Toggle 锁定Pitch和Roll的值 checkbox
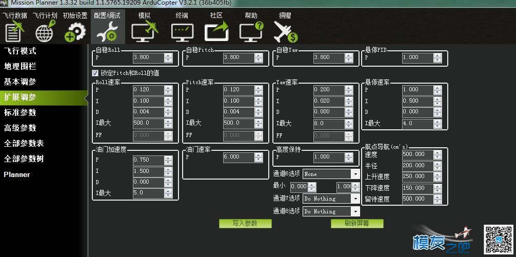The height and width of the screenshot is (257, 516). (95, 73)
